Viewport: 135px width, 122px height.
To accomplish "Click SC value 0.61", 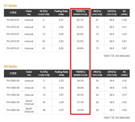I will [x=124, y=41].
